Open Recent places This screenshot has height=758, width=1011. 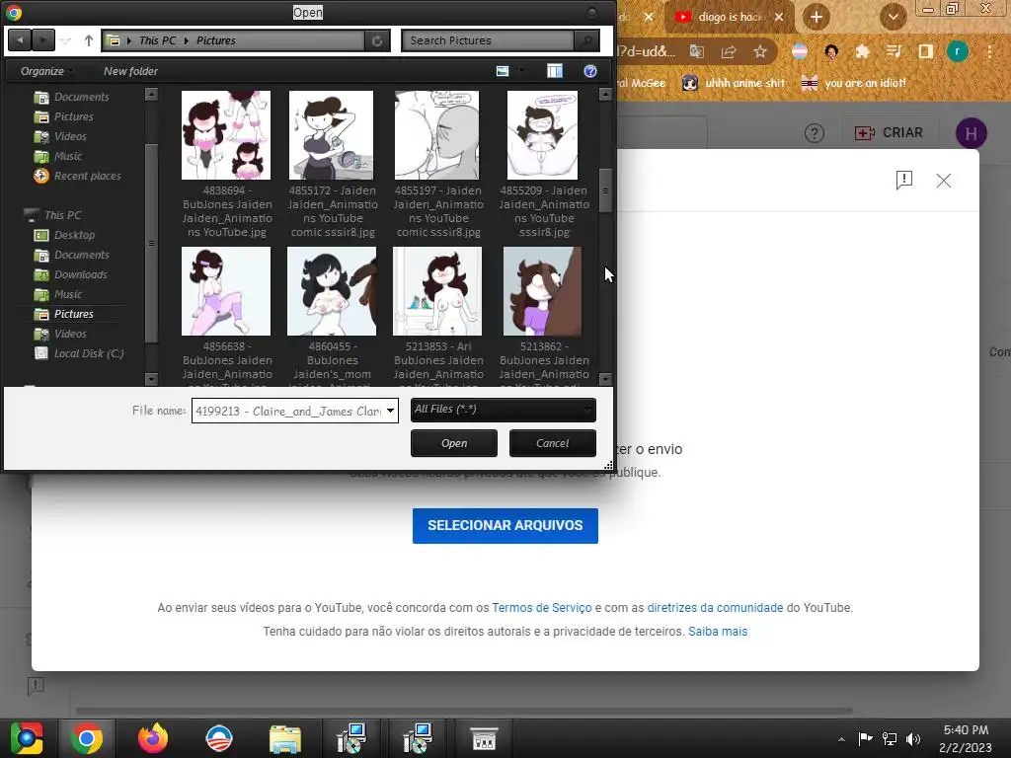[x=77, y=176]
